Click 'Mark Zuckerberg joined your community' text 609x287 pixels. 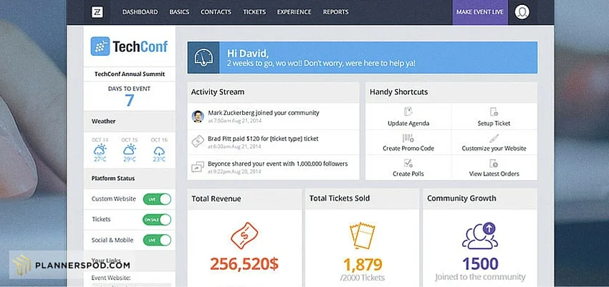264,113
